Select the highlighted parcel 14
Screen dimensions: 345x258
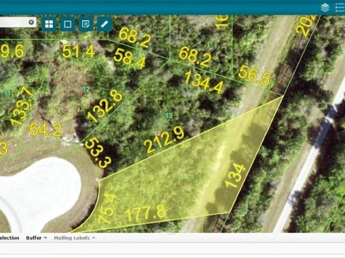click(x=185, y=176)
